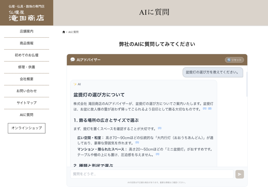Open 修理・供養 menu item
This screenshot has height=193, width=268.
click(x=26, y=67)
